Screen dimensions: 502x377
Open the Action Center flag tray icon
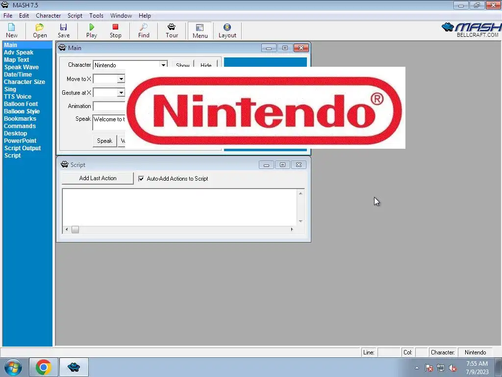[x=429, y=368]
